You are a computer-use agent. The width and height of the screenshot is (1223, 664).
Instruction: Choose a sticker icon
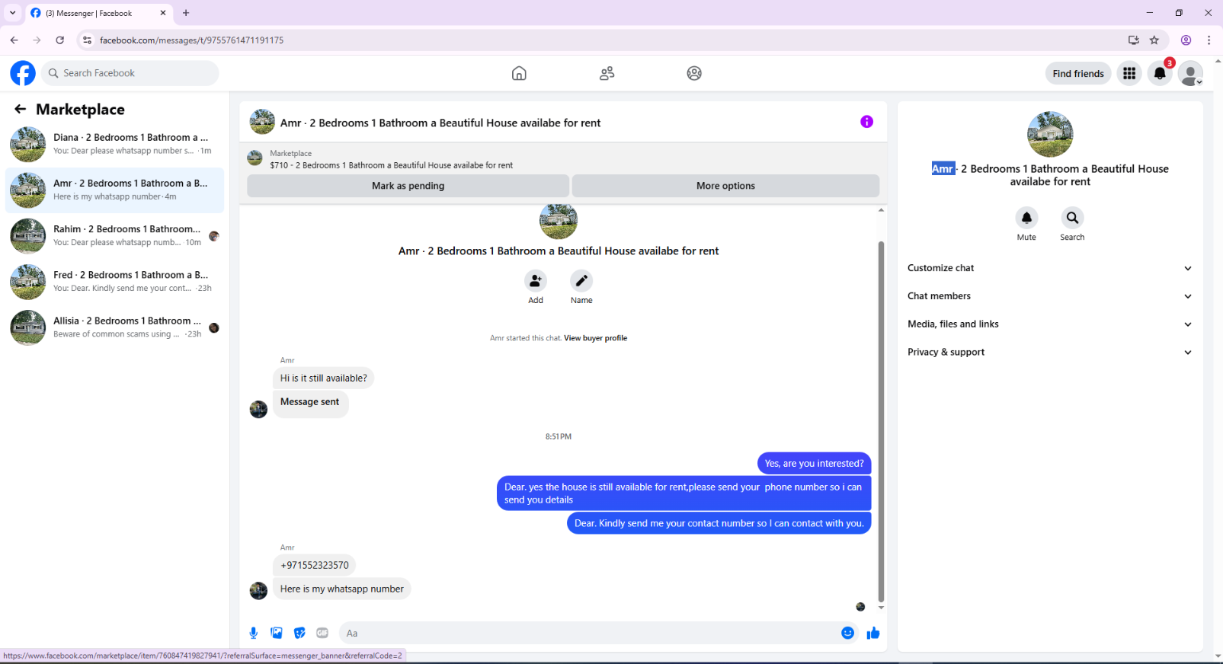pos(299,633)
